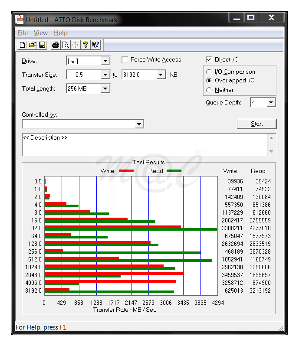The width and height of the screenshot is (299, 346).
Task: Click read value 874900 for 4096.0 KB
Action: coord(261,283)
